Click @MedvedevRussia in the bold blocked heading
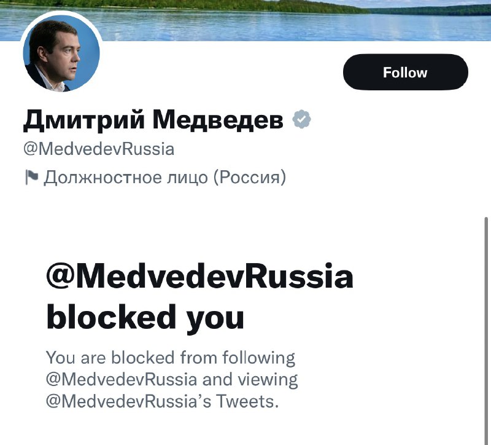The height and width of the screenshot is (445, 491). [200, 277]
